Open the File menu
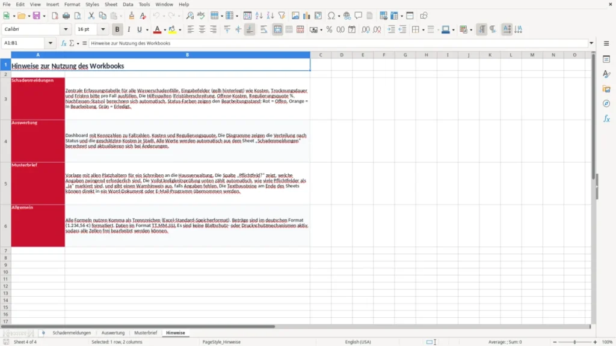 click(7, 4)
